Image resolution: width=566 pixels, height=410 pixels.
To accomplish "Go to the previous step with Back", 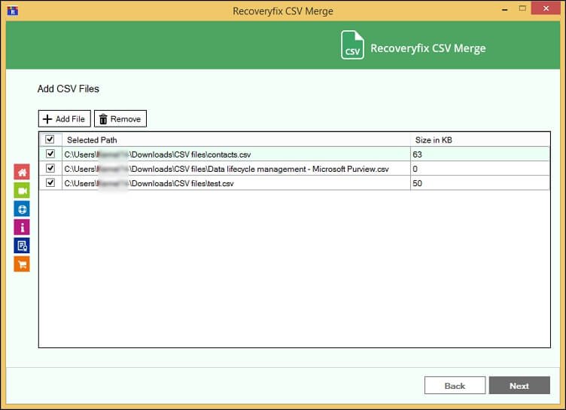I will point(455,385).
